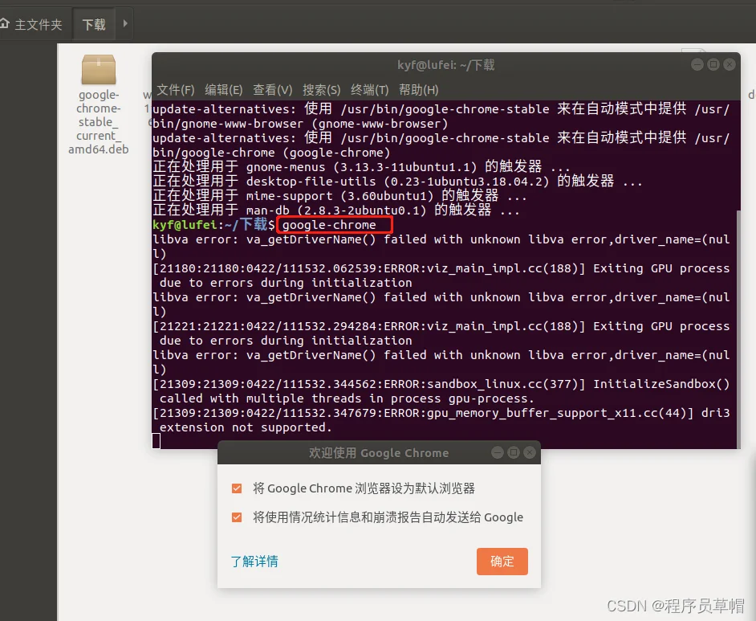Click the gnome-menus (3.13.3-11ubuntu1.1) trigger line
756x621 pixels.
coord(362,167)
